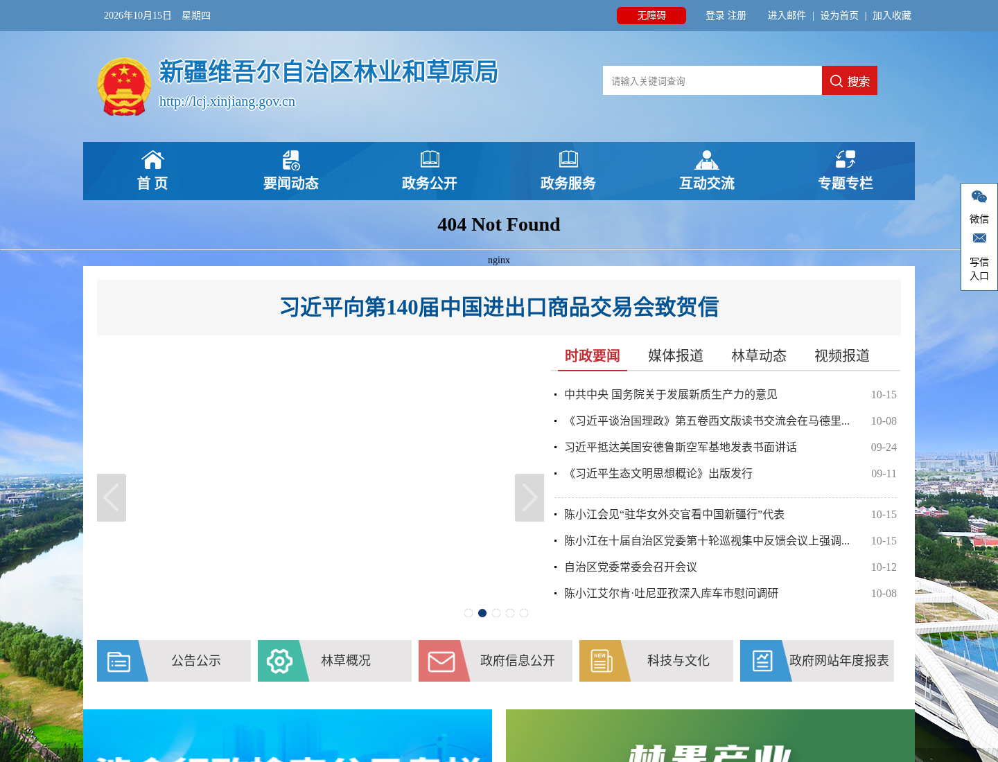Click the 政府信息公开 mail icon
Viewport: 998px width, 762px height.
pos(441,662)
